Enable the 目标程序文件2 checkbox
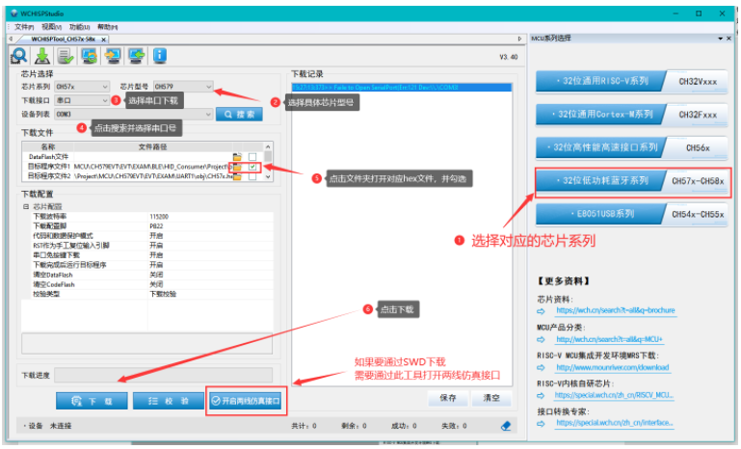 click(x=252, y=176)
